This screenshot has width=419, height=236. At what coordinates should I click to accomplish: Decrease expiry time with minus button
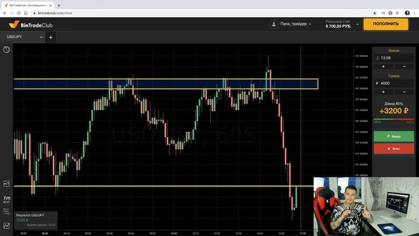tap(404, 67)
